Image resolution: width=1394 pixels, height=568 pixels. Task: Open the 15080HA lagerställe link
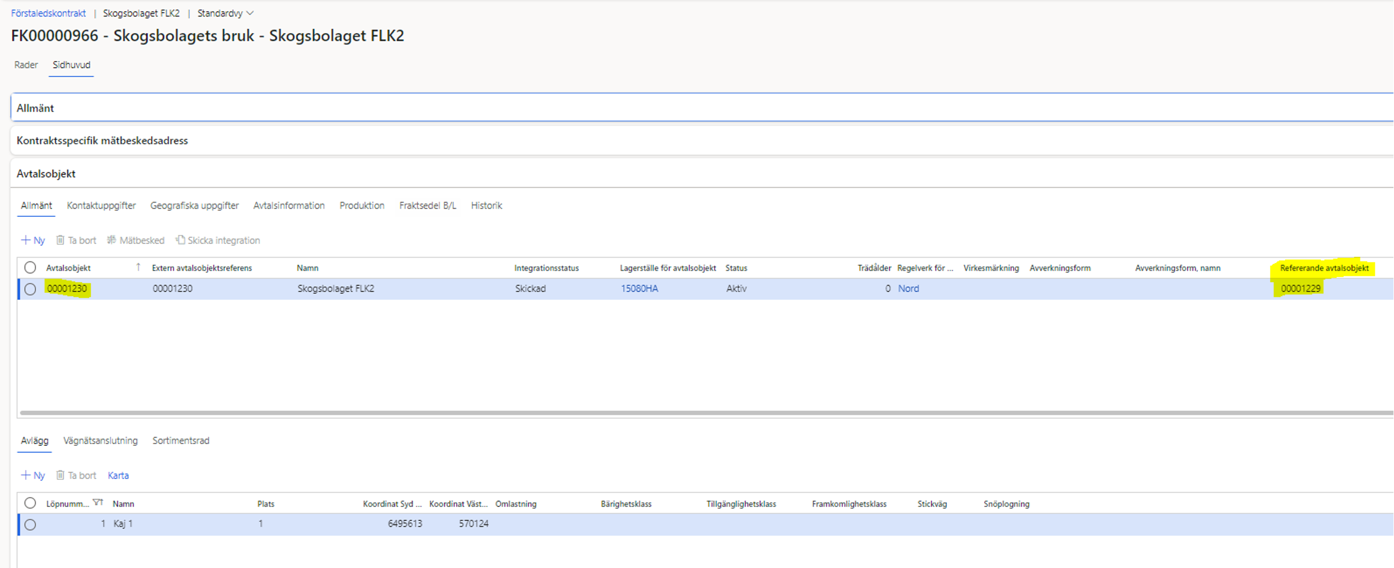click(639, 288)
